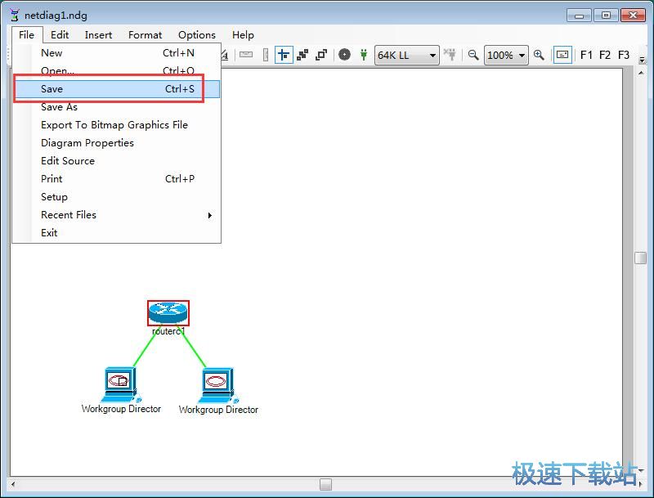Click the netdiag1.ndg application title icon
This screenshot has height=498, width=654.
click(15, 15)
